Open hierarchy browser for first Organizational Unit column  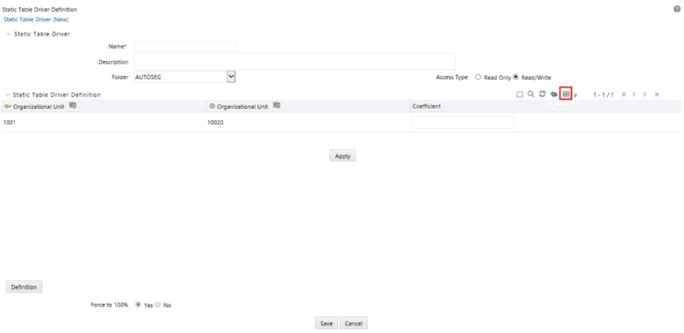click(x=72, y=105)
